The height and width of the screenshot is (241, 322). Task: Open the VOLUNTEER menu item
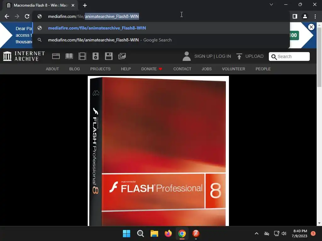coord(234,69)
